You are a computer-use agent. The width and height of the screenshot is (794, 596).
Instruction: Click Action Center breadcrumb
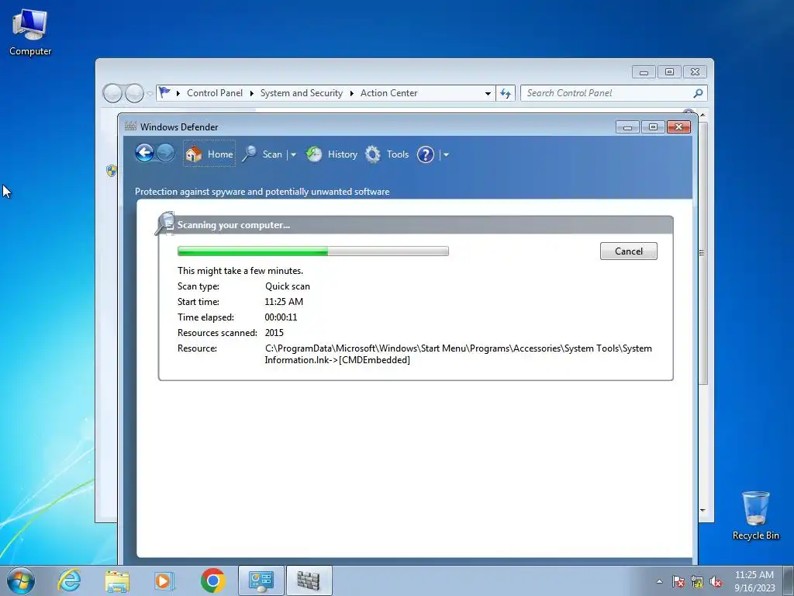click(389, 93)
